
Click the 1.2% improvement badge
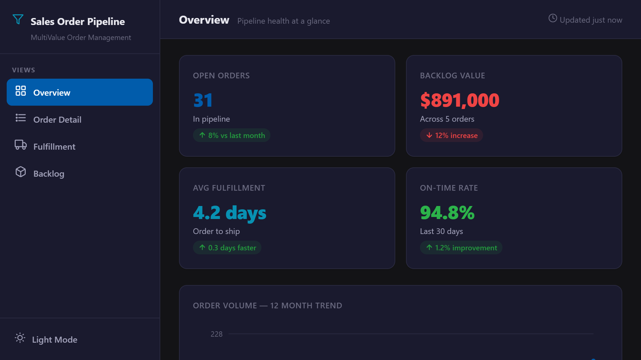pos(461,248)
